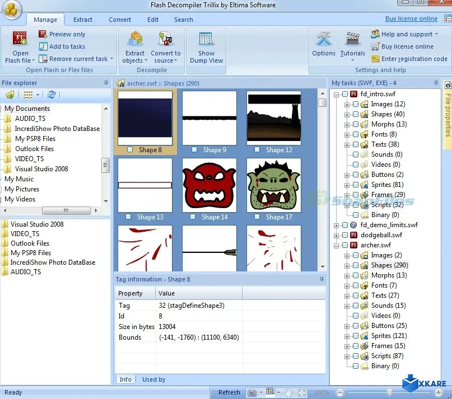The image size is (452, 399).
Task: Click the Extract objects icon
Action: point(135,39)
